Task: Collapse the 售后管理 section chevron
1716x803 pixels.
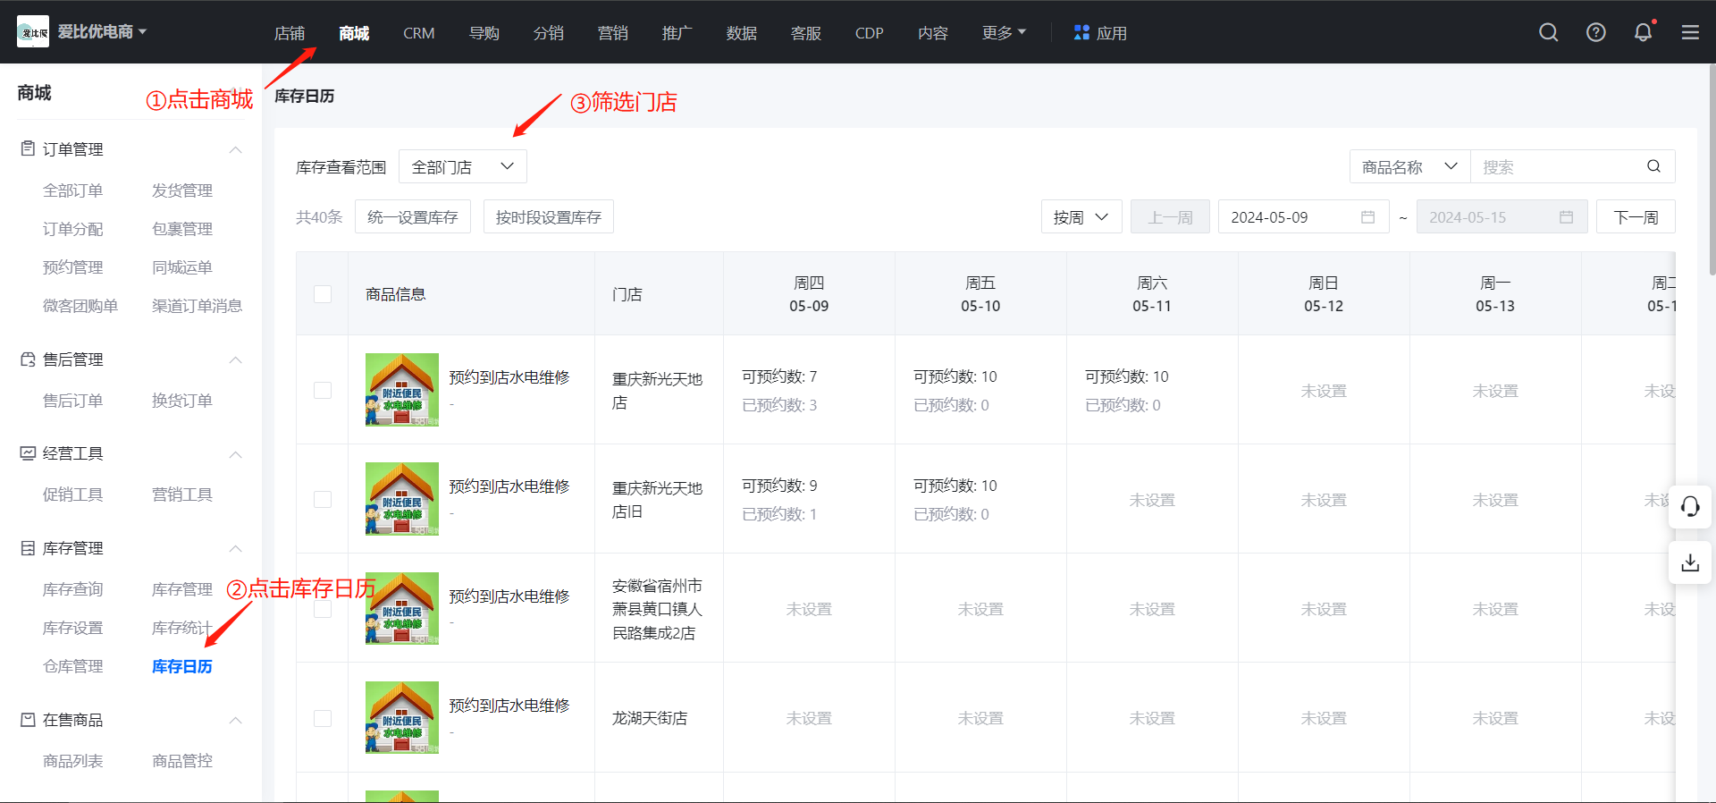Action: 236,359
